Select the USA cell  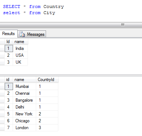click(20, 55)
